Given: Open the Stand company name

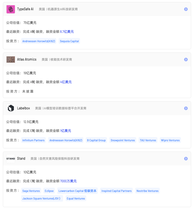Looking at the screenshot, I should click(21, 159).
